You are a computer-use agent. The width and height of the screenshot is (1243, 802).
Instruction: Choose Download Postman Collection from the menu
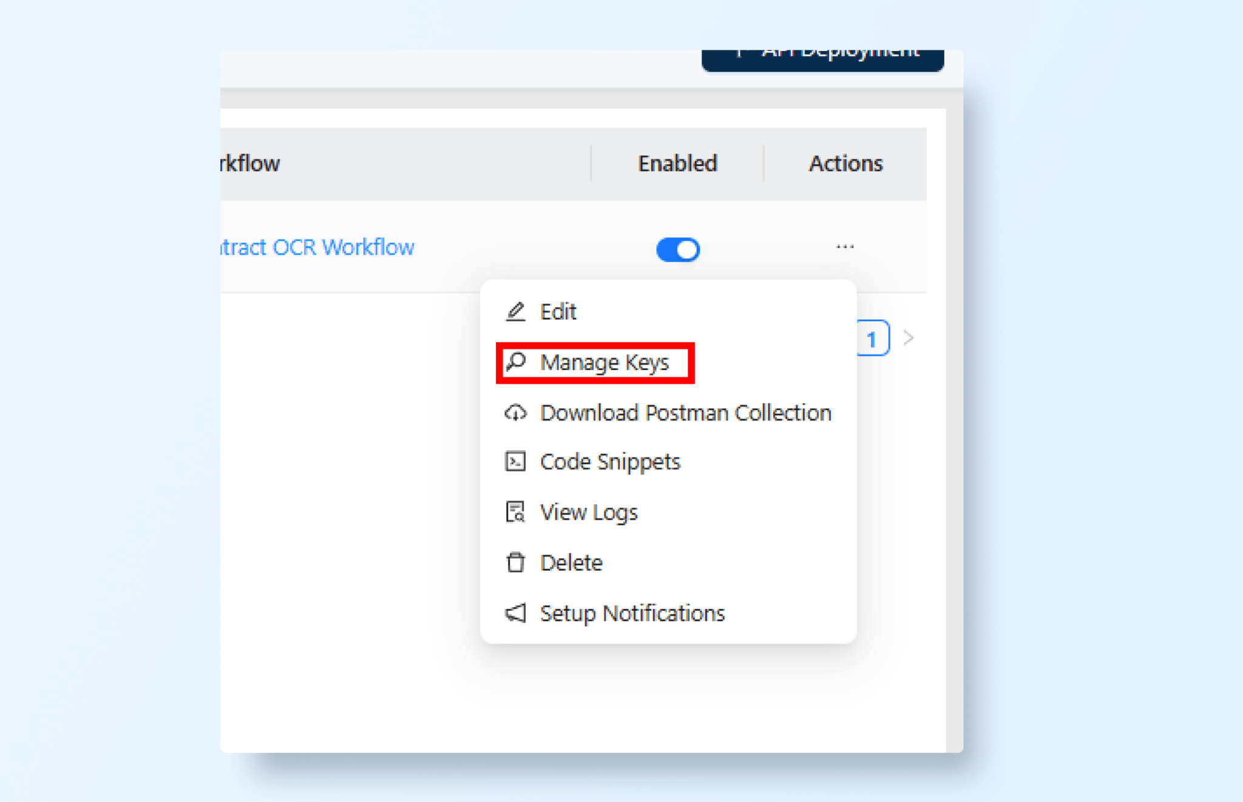[x=685, y=413]
